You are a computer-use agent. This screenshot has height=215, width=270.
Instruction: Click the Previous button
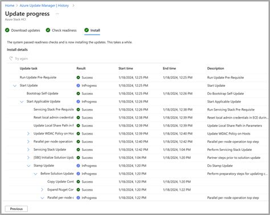pyautogui.click(x=17, y=209)
